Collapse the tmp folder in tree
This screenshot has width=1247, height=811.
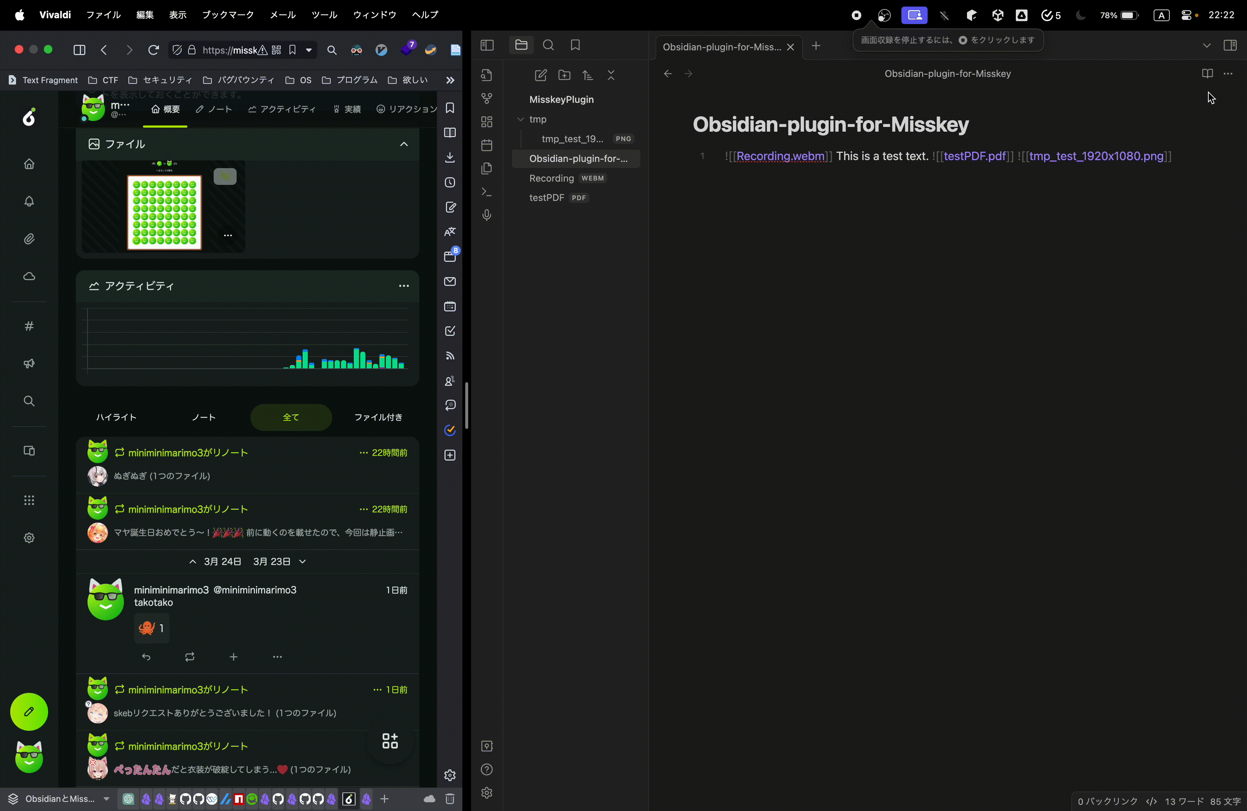[521, 120]
